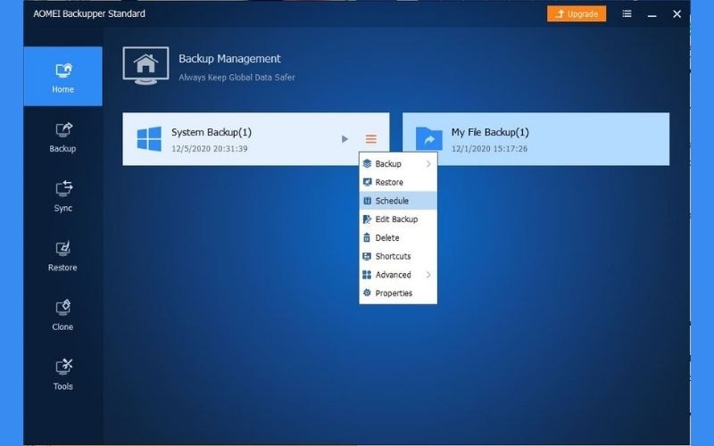Click the Backup submenu arrow chevron
Image resolution: width=714 pixels, height=446 pixels.
point(428,163)
